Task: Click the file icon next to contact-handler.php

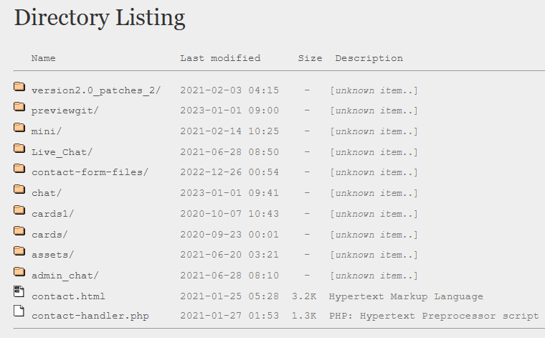Action: pyautogui.click(x=19, y=311)
